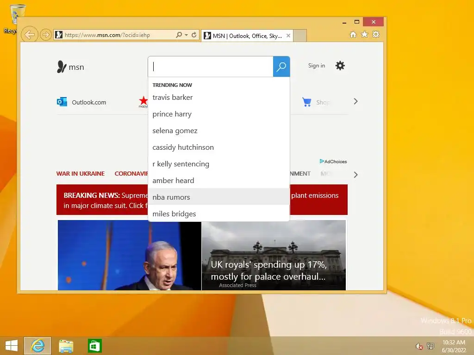Click Sign in link
474x355 pixels.
(317, 66)
